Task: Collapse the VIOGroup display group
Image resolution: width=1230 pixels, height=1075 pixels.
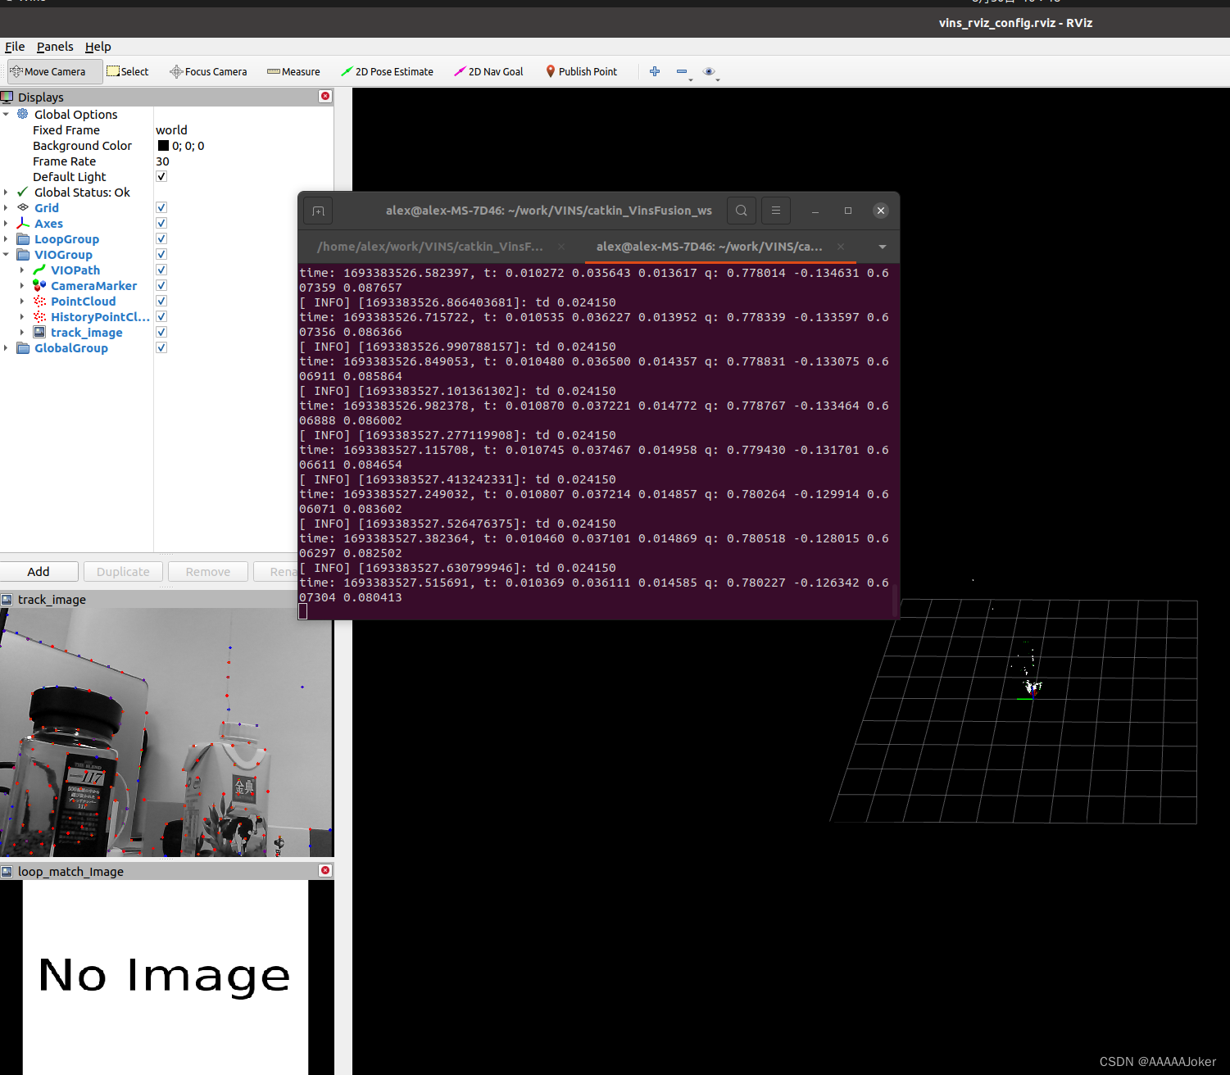Action: coord(7,254)
